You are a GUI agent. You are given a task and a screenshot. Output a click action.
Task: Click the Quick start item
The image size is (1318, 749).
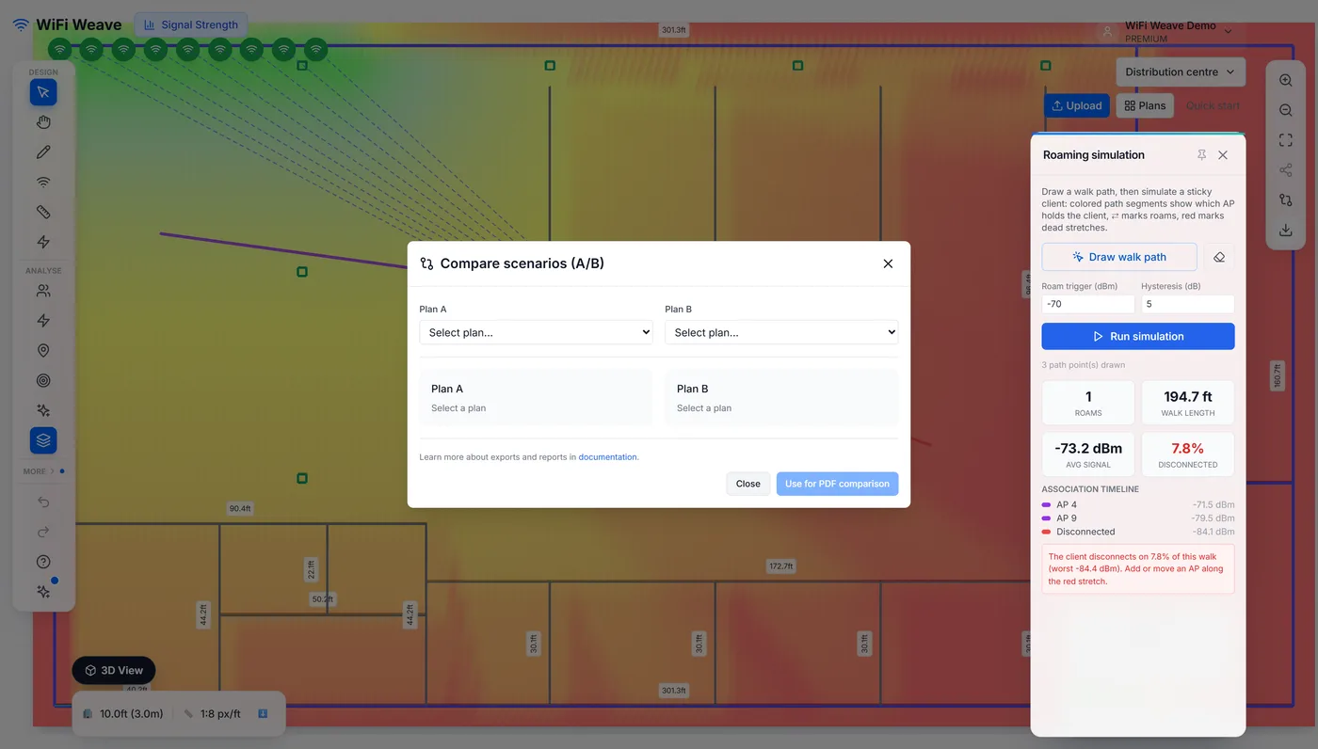pyautogui.click(x=1213, y=106)
